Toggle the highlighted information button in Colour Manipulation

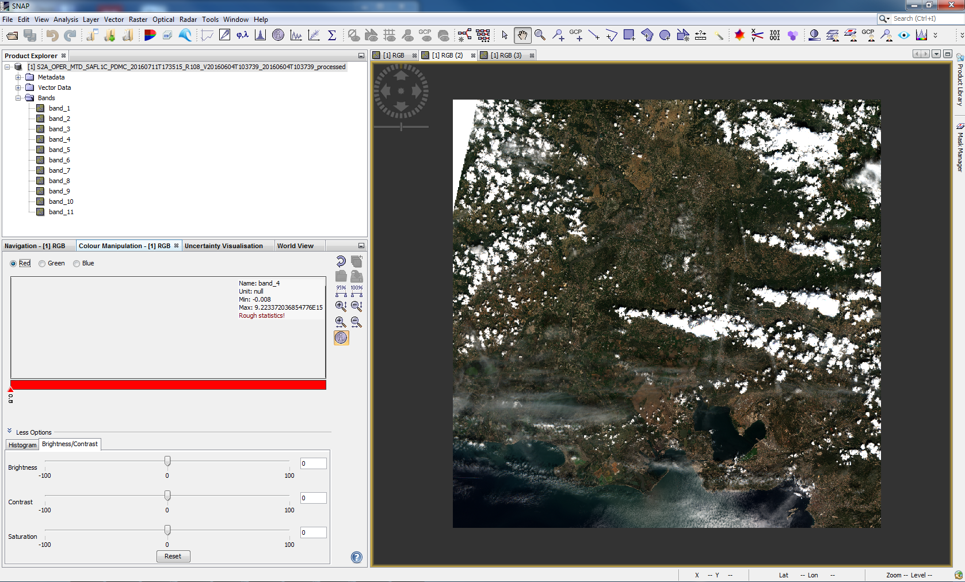pyautogui.click(x=341, y=338)
